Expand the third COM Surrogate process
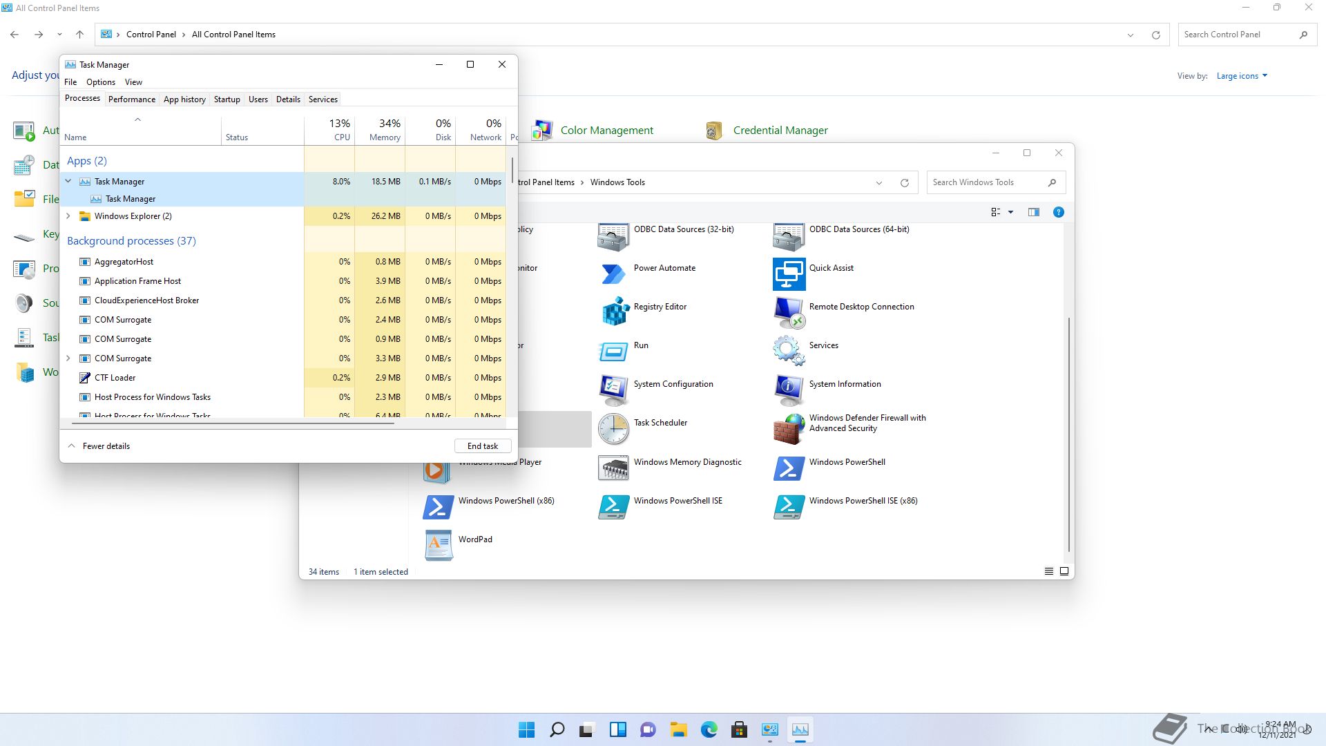This screenshot has height=746, width=1326. (68, 358)
